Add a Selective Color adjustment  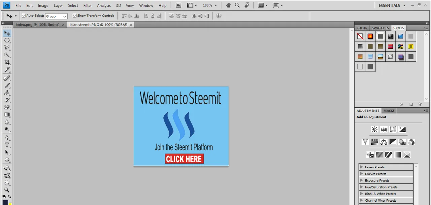coord(407,155)
